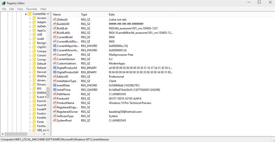The width and height of the screenshot is (275, 142).
Task: Click the EditionID value icon
Action: (x=55, y=76)
